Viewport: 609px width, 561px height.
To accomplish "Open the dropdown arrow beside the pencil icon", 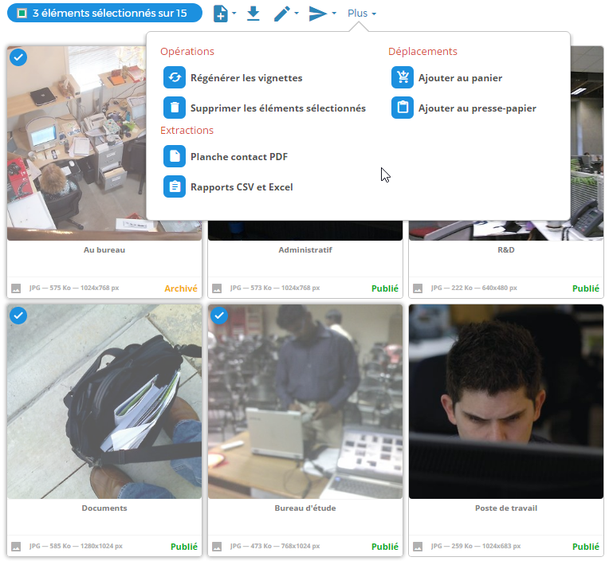I will 297,14.
